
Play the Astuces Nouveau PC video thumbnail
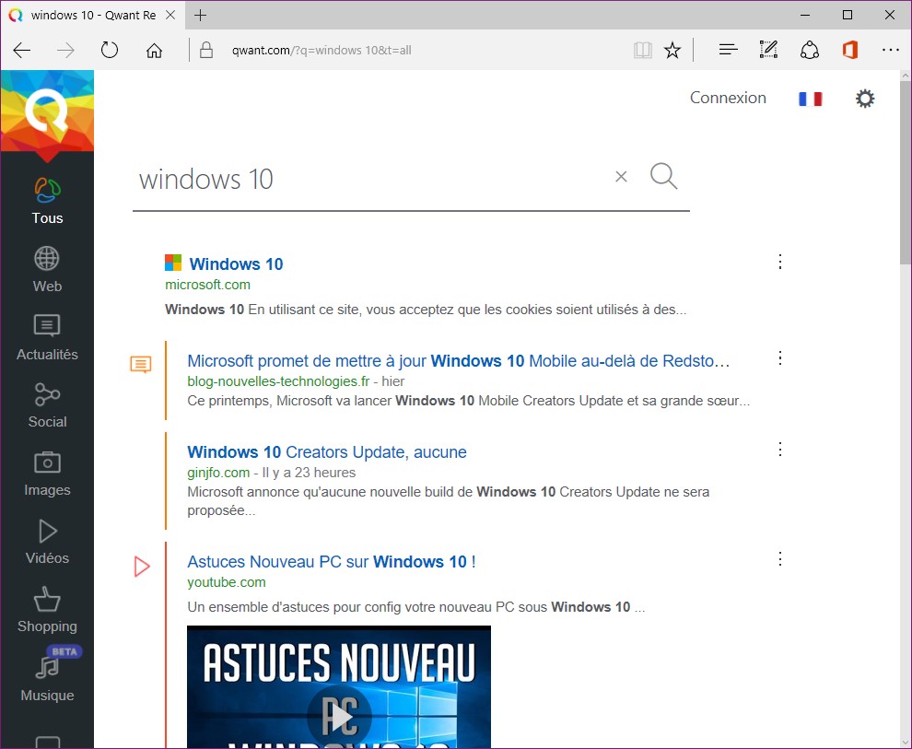[x=338, y=714]
